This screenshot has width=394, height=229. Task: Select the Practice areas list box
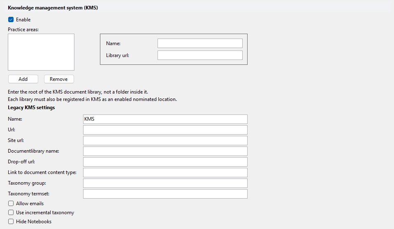[41, 52]
